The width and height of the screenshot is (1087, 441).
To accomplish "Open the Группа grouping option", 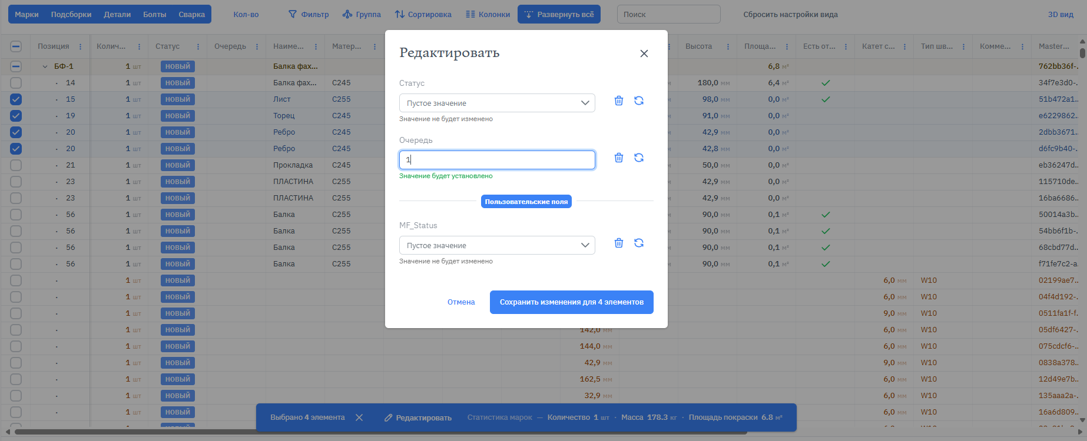I will point(362,14).
